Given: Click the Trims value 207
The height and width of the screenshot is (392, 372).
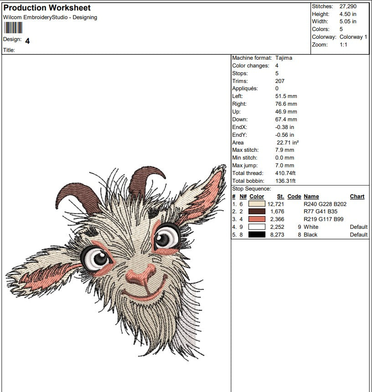Looking at the screenshot, I should tap(280, 81).
